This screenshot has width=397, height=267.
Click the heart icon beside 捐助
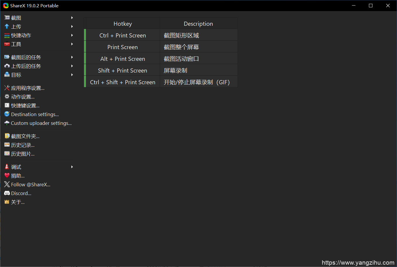[x=6, y=175]
